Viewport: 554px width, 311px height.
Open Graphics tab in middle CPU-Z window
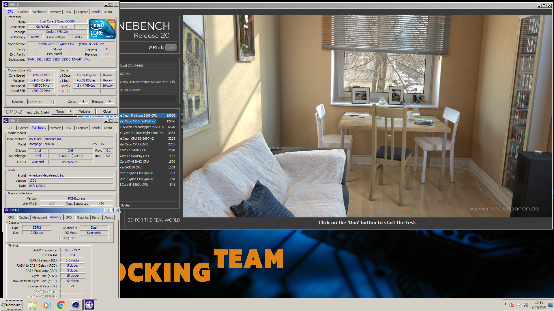tap(82, 128)
